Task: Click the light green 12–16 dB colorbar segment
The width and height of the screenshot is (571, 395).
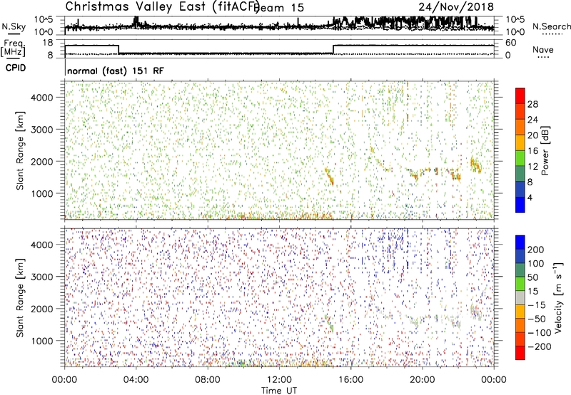Action: 520,158
